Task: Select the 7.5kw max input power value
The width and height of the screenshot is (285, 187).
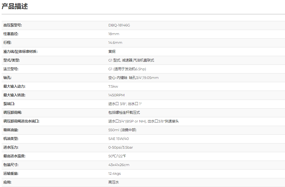Action: (x=113, y=87)
